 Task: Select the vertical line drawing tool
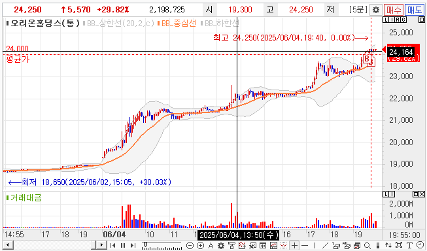(x=315, y=245)
